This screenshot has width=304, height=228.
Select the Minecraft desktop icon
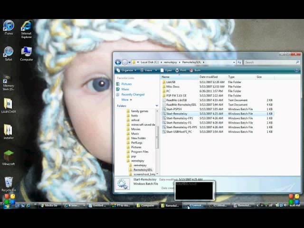click(x=9, y=158)
